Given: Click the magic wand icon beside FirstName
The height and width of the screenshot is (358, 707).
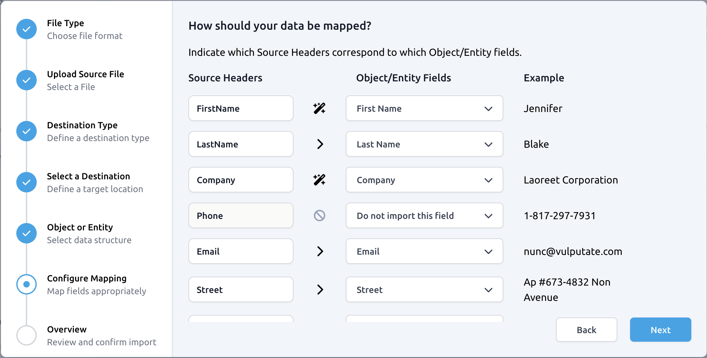Looking at the screenshot, I should pos(319,108).
